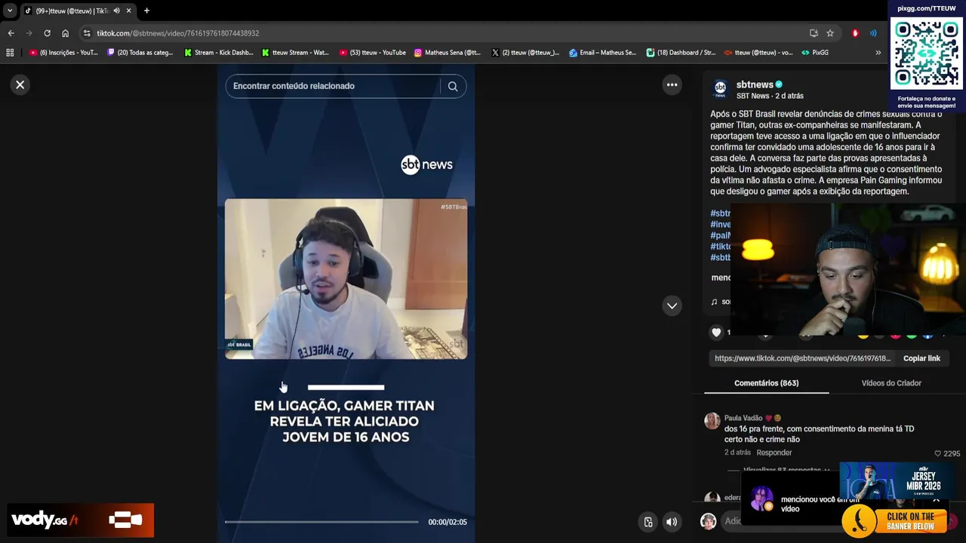Click the music note sound icon
The width and height of the screenshot is (966, 543).
click(x=714, y=302)
